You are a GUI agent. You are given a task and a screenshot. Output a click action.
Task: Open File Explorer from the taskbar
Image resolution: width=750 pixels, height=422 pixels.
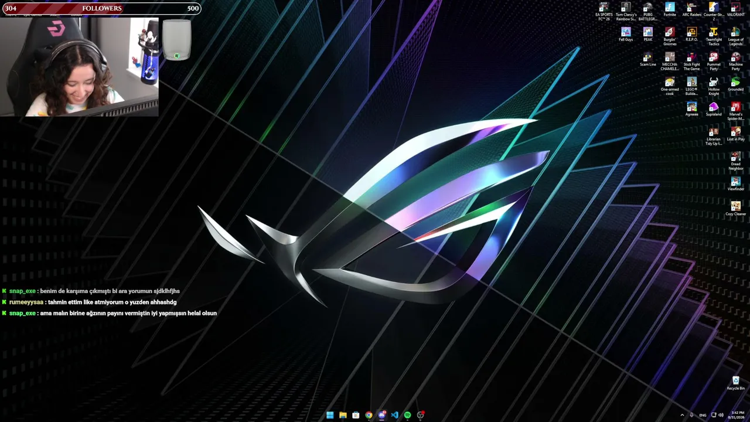343,415
